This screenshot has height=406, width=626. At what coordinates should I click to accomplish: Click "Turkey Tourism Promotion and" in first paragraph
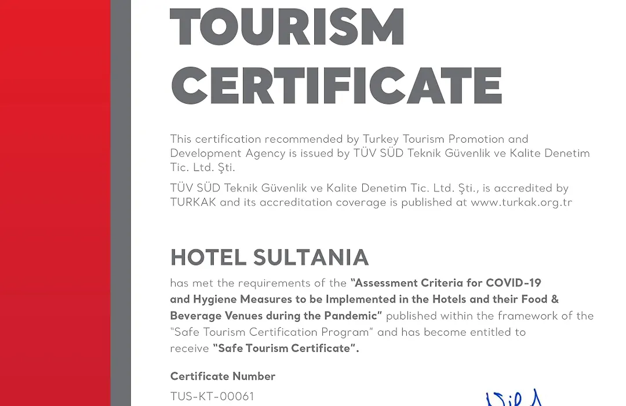coord(445,139)
